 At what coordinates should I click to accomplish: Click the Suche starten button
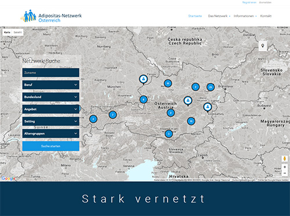coord(50,146)
